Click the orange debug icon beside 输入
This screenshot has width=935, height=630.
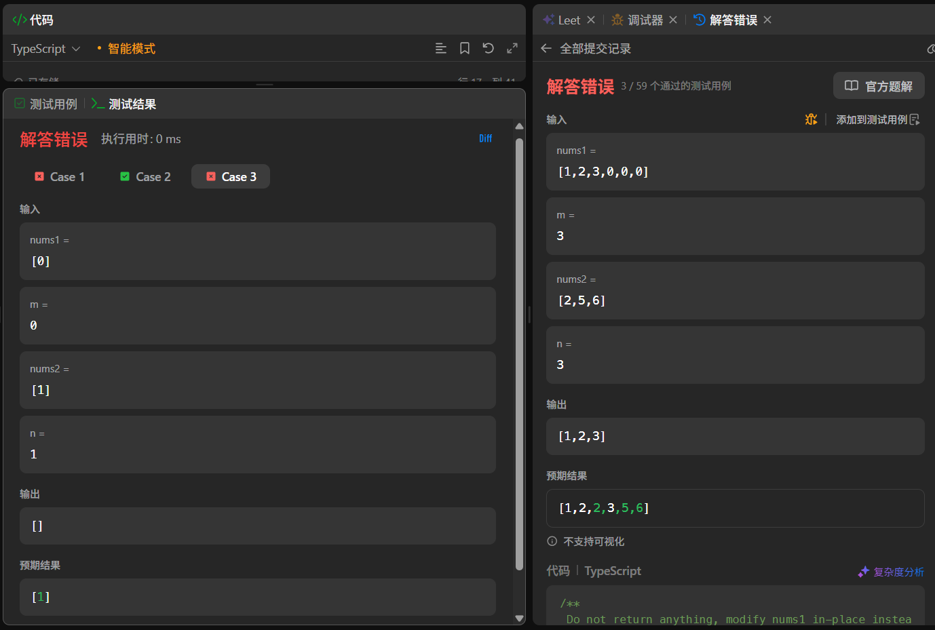811,119
